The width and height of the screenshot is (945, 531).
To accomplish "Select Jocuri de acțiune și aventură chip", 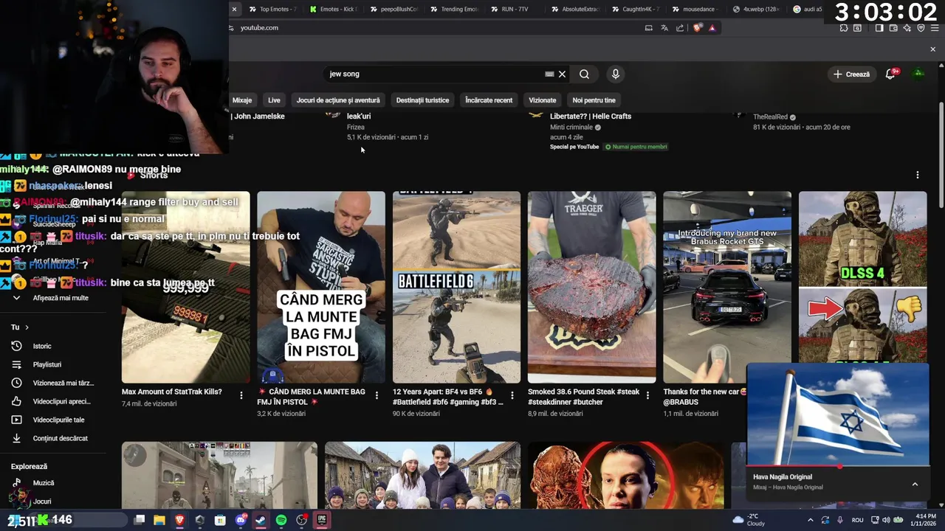I will click(x=338, y=100).
